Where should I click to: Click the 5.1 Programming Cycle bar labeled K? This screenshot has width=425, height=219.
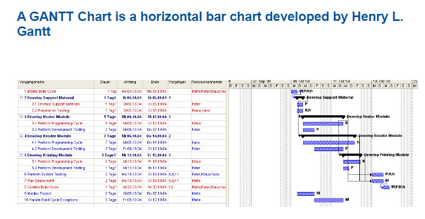[352, 162]
